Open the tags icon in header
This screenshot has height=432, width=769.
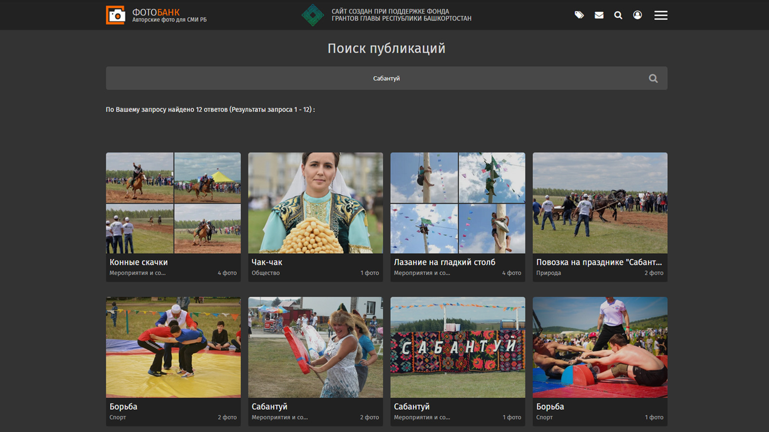[579, 15]
